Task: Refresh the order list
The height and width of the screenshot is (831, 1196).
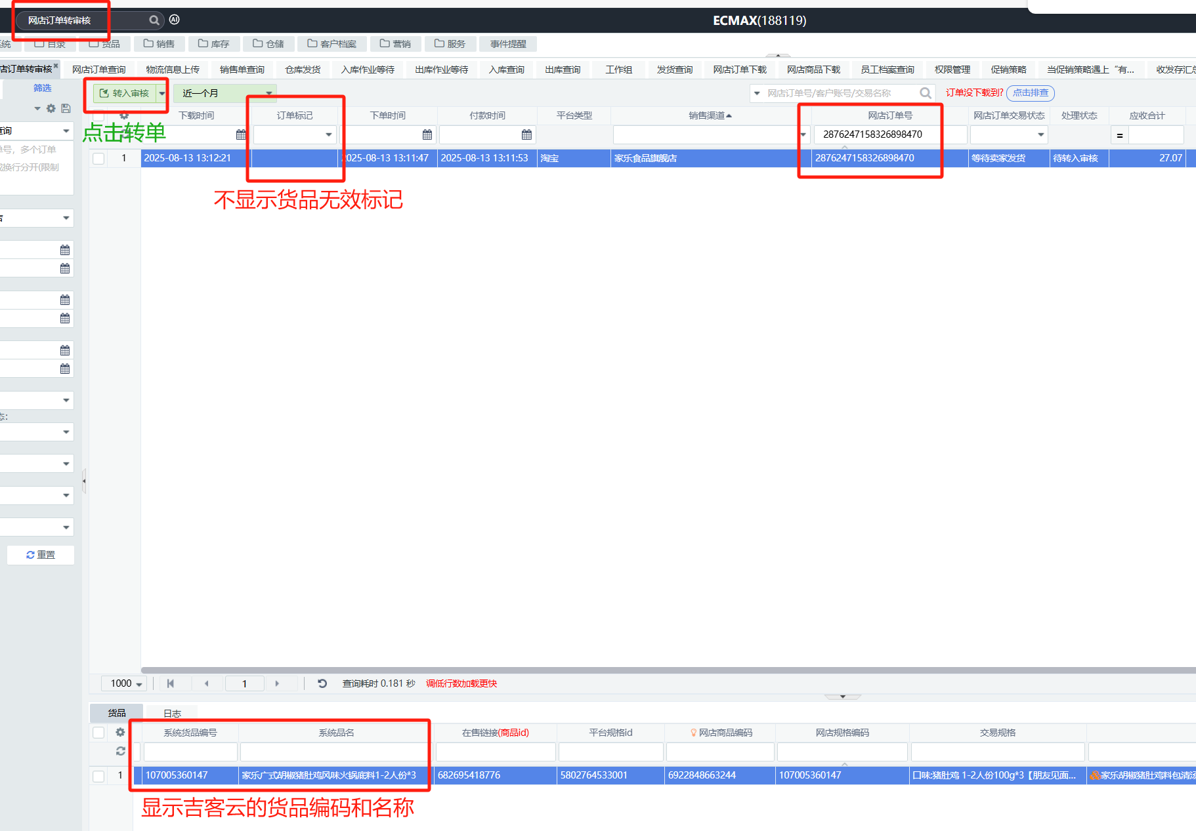Action: [322, 683]
